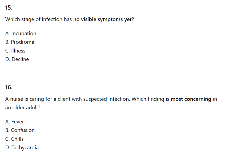The height and width of the screenshot is (153, 229).
Task: Select option D. Decline
Action: (17, 59)
